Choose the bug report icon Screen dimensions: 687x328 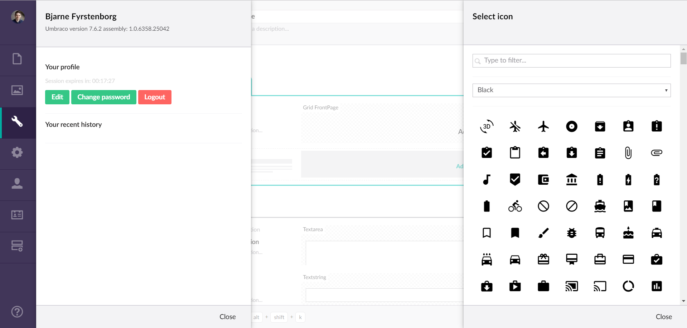tap(571, 233)
